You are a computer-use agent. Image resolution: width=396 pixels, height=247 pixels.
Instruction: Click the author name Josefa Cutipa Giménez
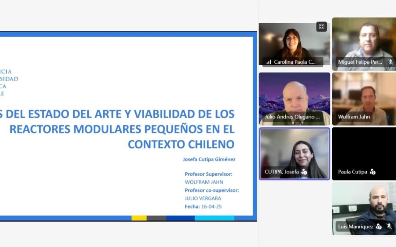[x=209, y=159]
